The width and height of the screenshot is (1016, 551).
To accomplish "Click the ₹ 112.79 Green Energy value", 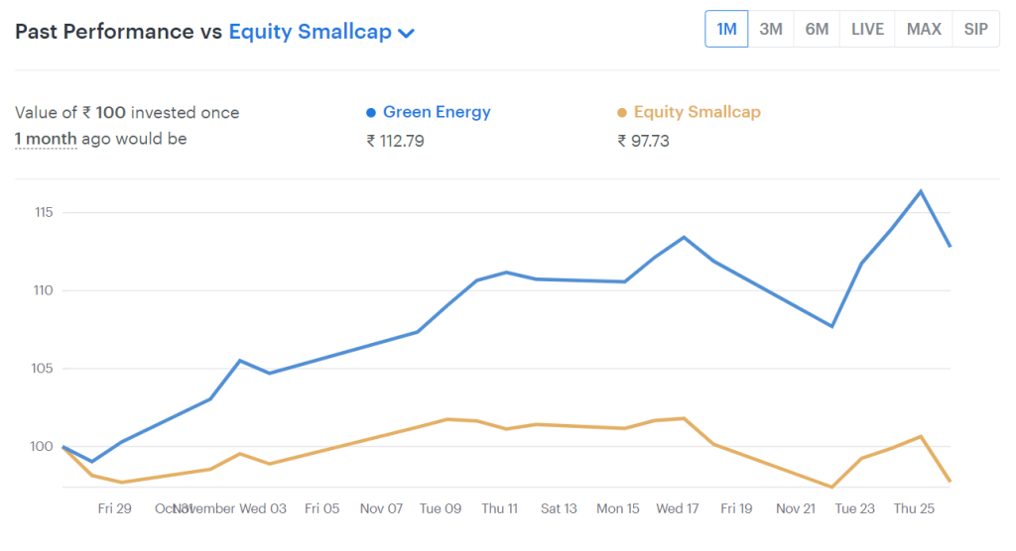I will click(395, 141).
